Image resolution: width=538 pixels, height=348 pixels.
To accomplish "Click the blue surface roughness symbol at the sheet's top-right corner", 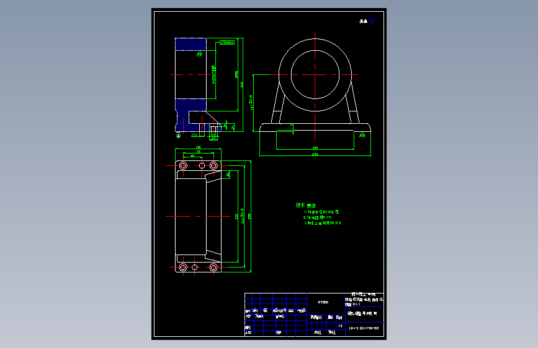I will (x=373, y=20).
